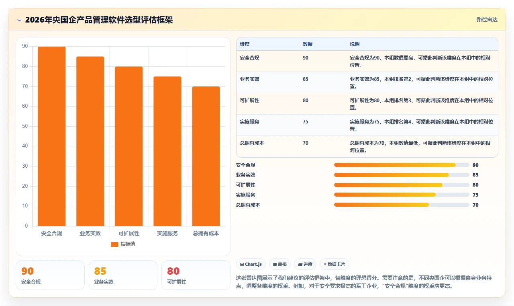The height and width of the screenshot is (306, 514).
Task: Click the 总拥有成本 progress bar
Action: point(402,205)
